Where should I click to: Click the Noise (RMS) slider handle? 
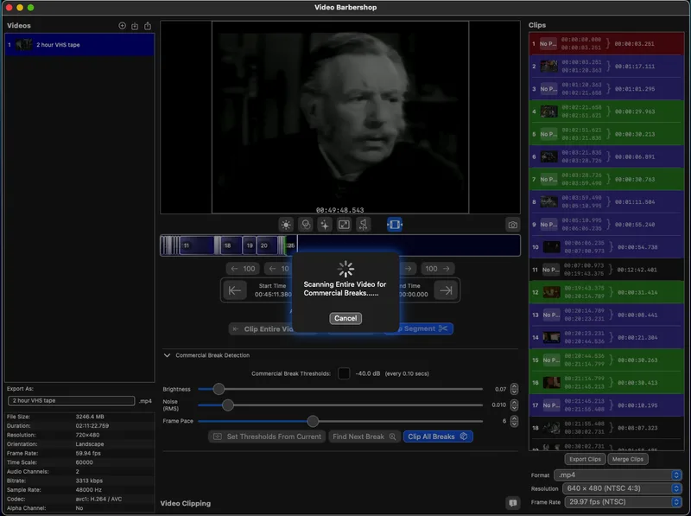(228, 405)
